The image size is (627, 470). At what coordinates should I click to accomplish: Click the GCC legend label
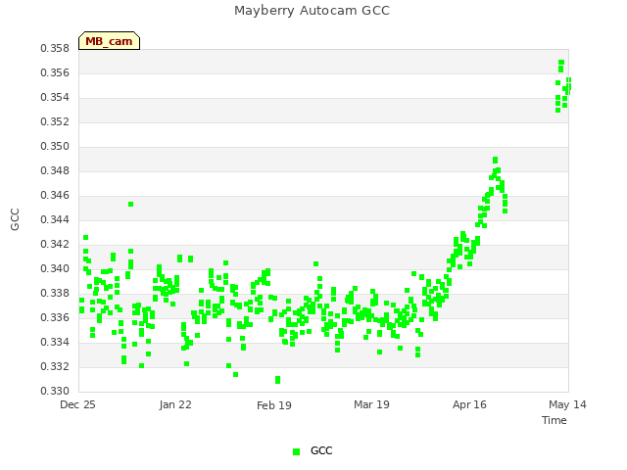[x=321, y=450]
